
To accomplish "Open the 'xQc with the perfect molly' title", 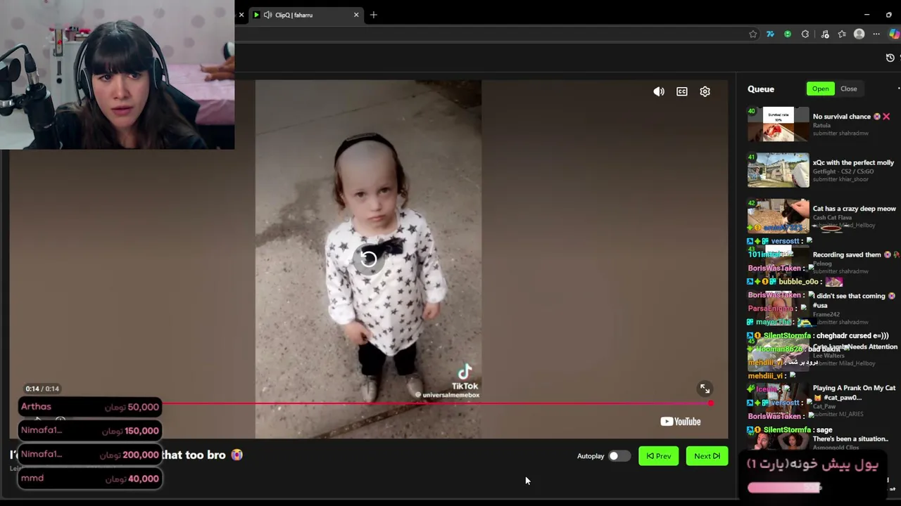I will [x=853, y=162].
